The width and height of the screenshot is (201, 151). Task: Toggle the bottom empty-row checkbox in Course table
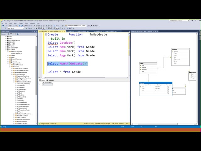168,93
